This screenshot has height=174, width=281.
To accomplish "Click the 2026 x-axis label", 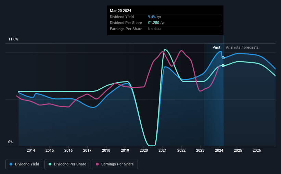I will (257, 150).
